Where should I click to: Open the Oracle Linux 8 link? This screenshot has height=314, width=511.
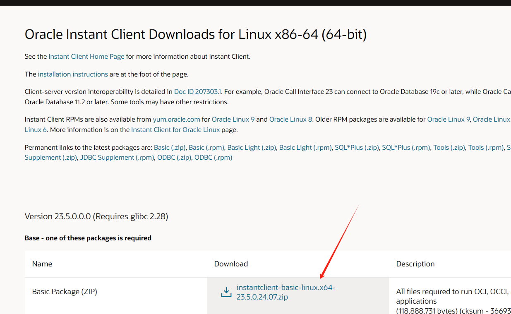click(x=291, y=119)
